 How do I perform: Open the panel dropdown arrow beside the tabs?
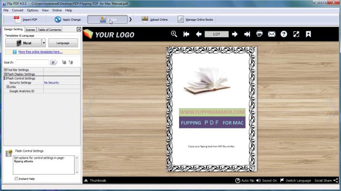79,29
